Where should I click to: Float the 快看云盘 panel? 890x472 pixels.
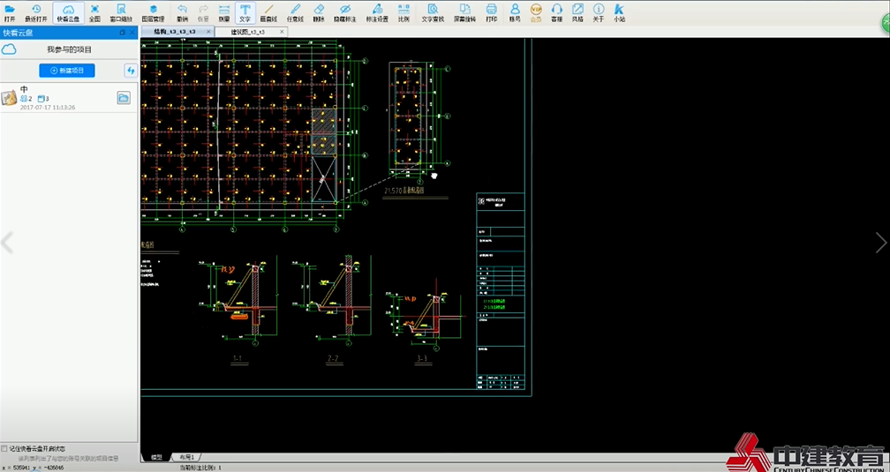point(122,33)
